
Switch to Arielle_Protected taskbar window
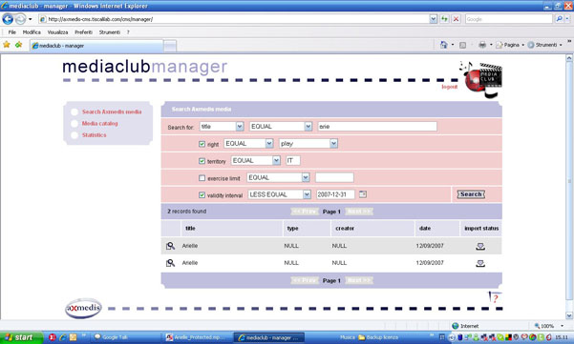click(x=198, y=337)
